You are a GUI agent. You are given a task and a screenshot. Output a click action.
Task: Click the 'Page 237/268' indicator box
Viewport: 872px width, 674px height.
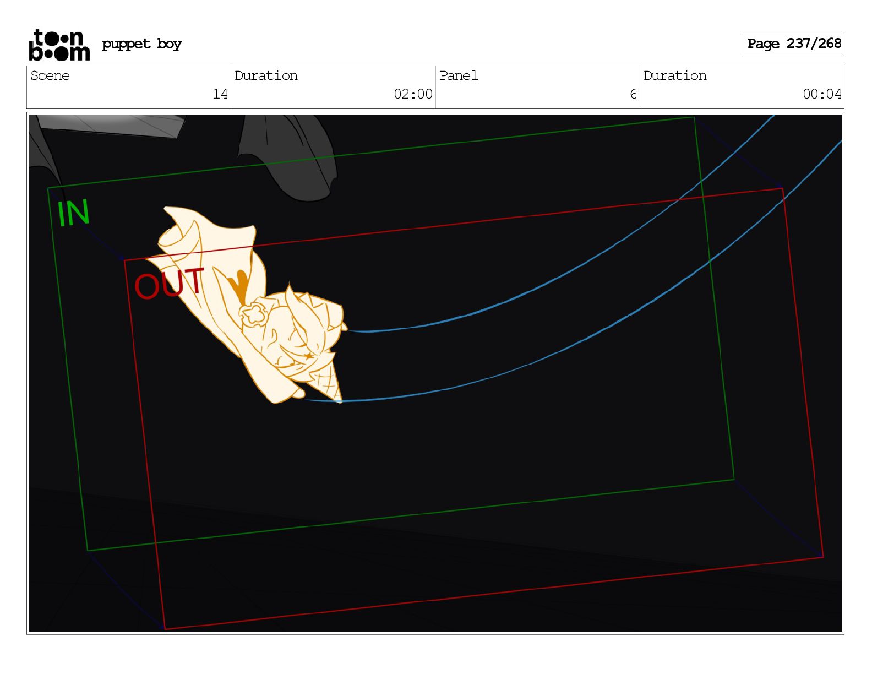793,44
